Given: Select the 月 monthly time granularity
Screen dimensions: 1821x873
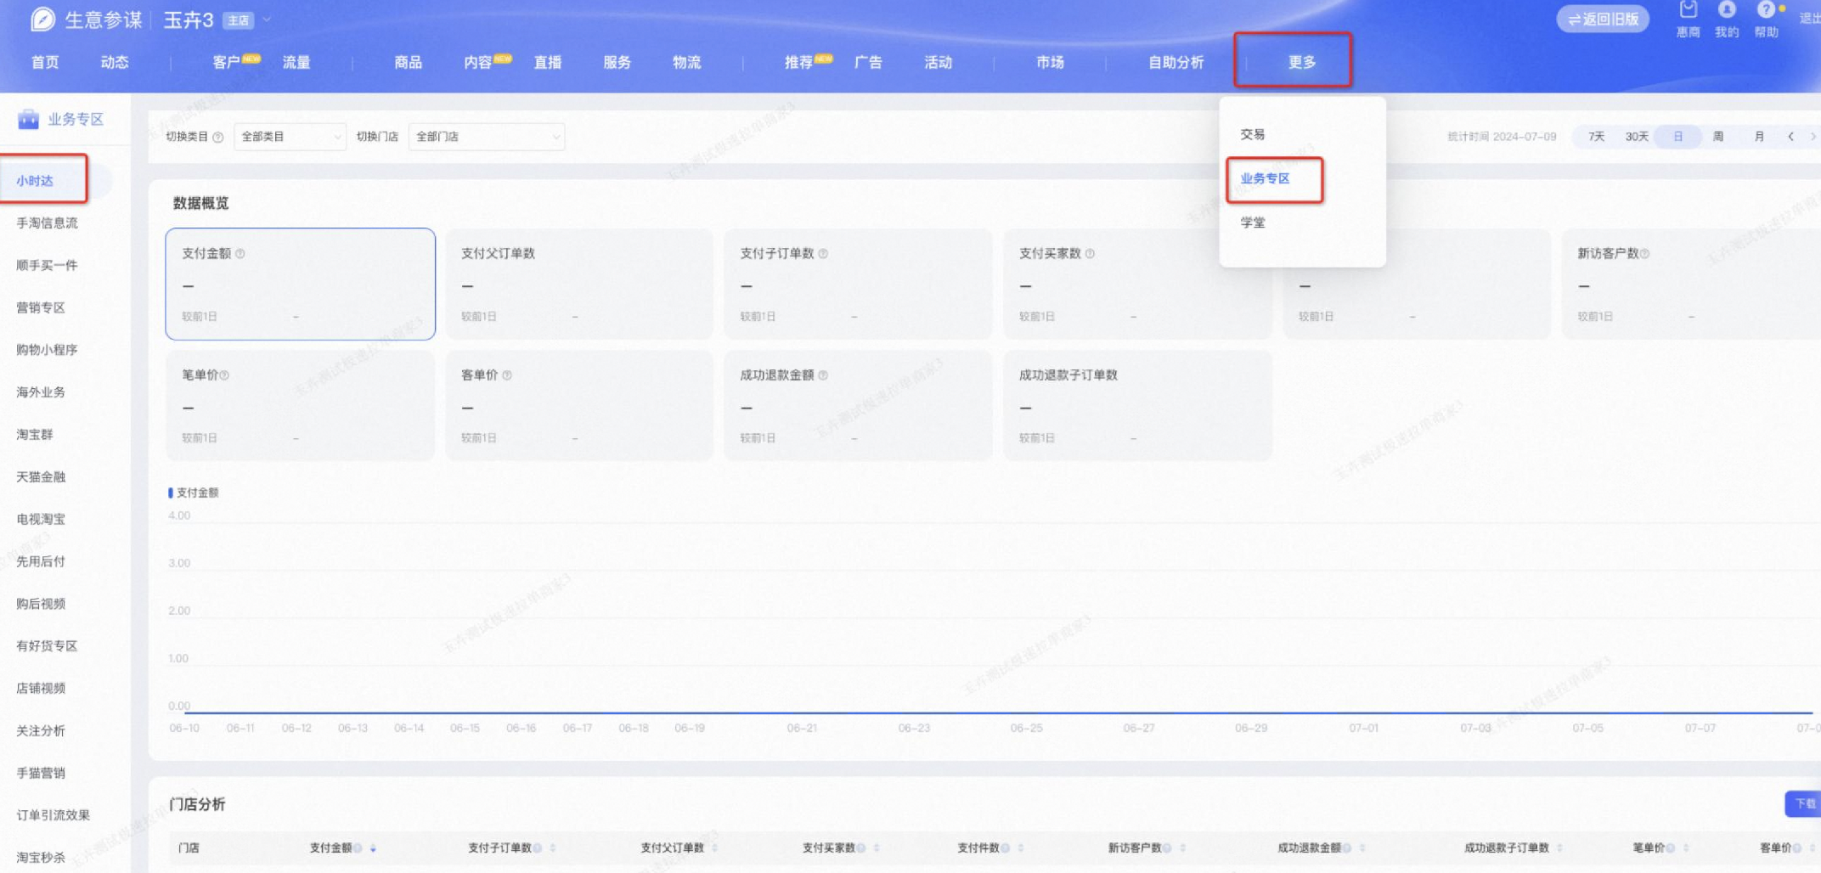Looking at the screenshot, I should pos(1759,137).
